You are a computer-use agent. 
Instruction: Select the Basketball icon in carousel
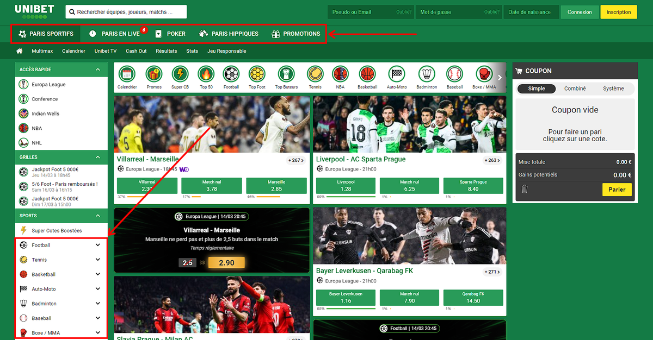pos(367,74)
